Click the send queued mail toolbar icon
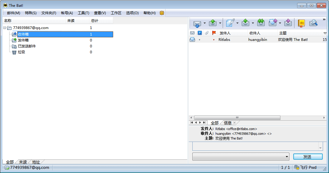 213,23
